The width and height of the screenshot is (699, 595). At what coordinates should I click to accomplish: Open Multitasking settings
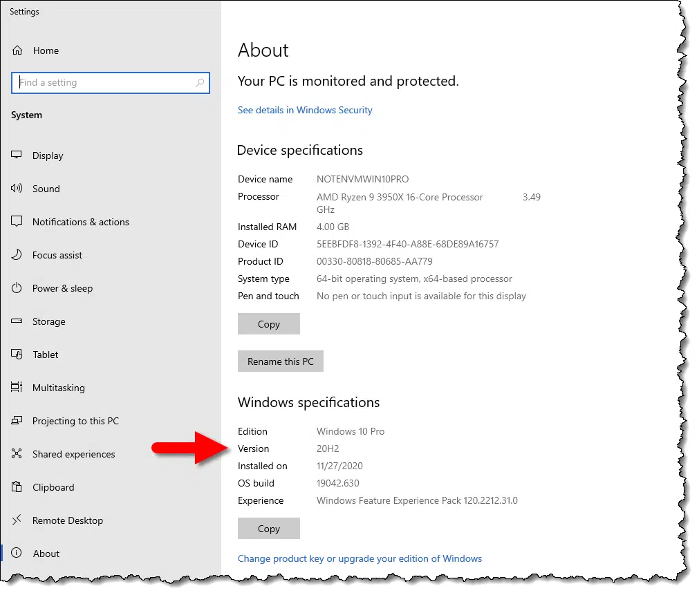click(x=58, y=388)
